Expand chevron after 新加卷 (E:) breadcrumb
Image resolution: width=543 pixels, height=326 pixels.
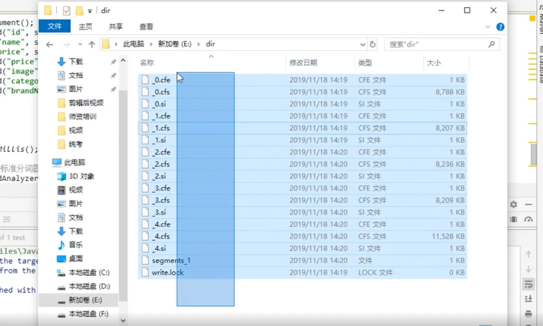(x=199, y=44)
